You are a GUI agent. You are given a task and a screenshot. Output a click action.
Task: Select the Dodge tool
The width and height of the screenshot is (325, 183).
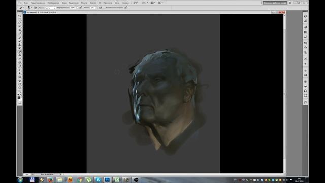(20, 62)
